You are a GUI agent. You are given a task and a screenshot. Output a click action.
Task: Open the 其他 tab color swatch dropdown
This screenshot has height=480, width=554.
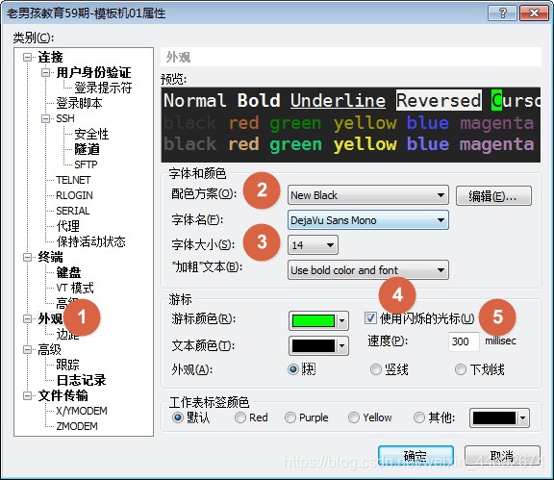pyautogui.click(x=499, y=418)
